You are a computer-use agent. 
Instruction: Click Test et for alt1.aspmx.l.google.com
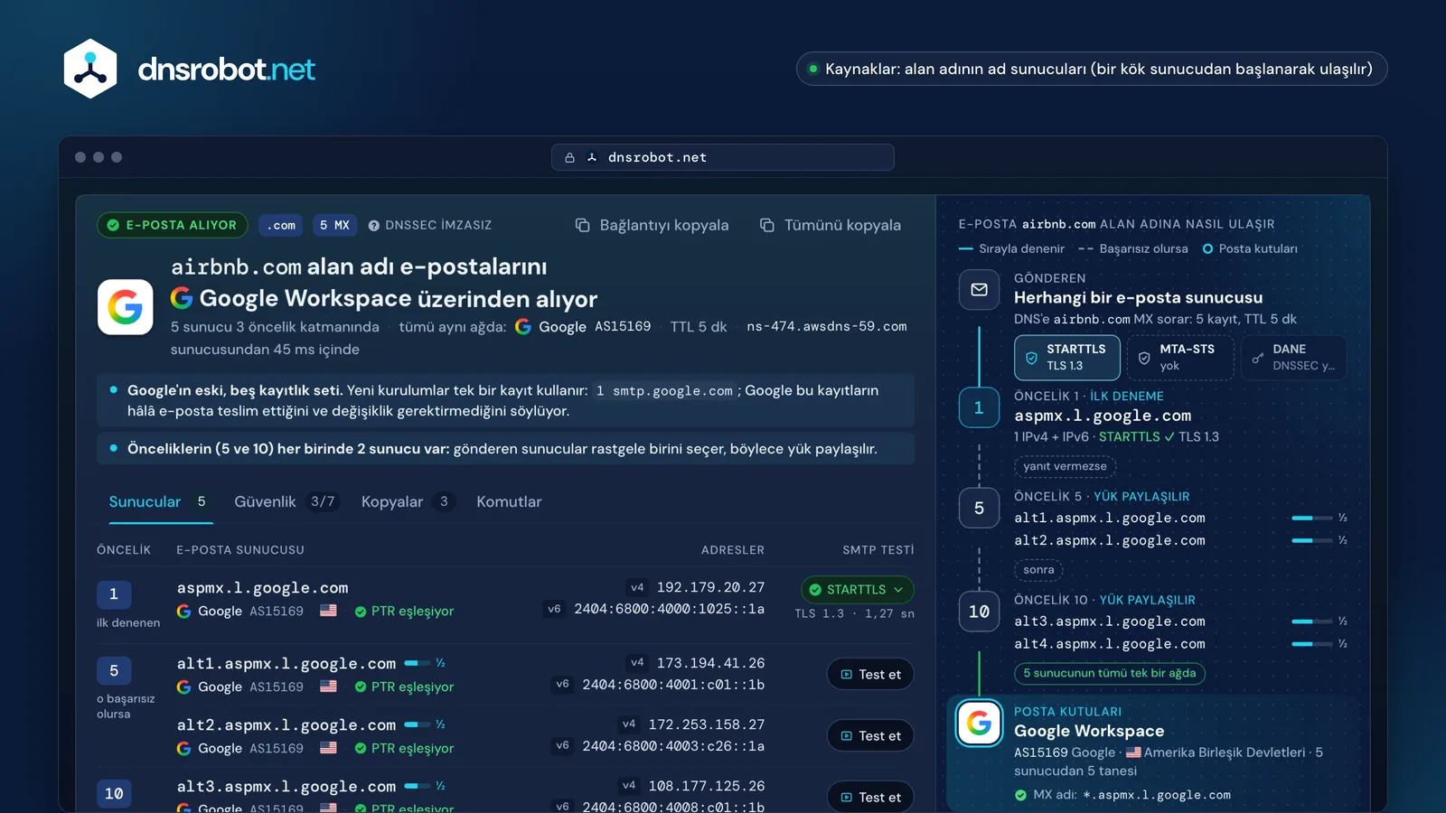click(870, 675)
